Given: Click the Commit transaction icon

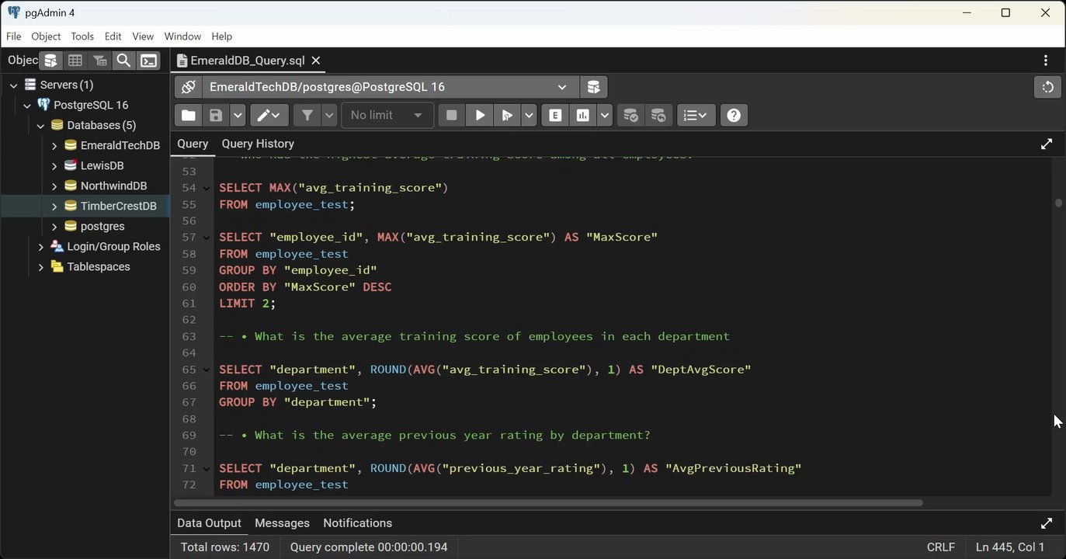Looking at the screenshot, I should (x=630, y=116).
